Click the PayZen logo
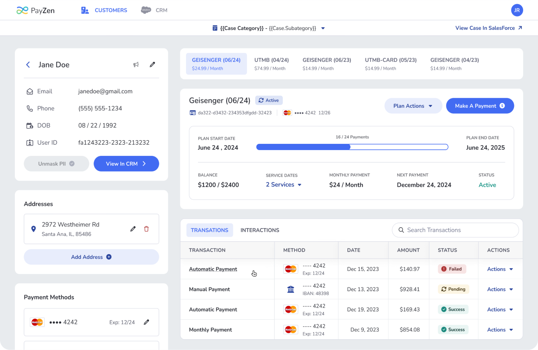Viewport: 538px width, 350px height. (36, 10)
